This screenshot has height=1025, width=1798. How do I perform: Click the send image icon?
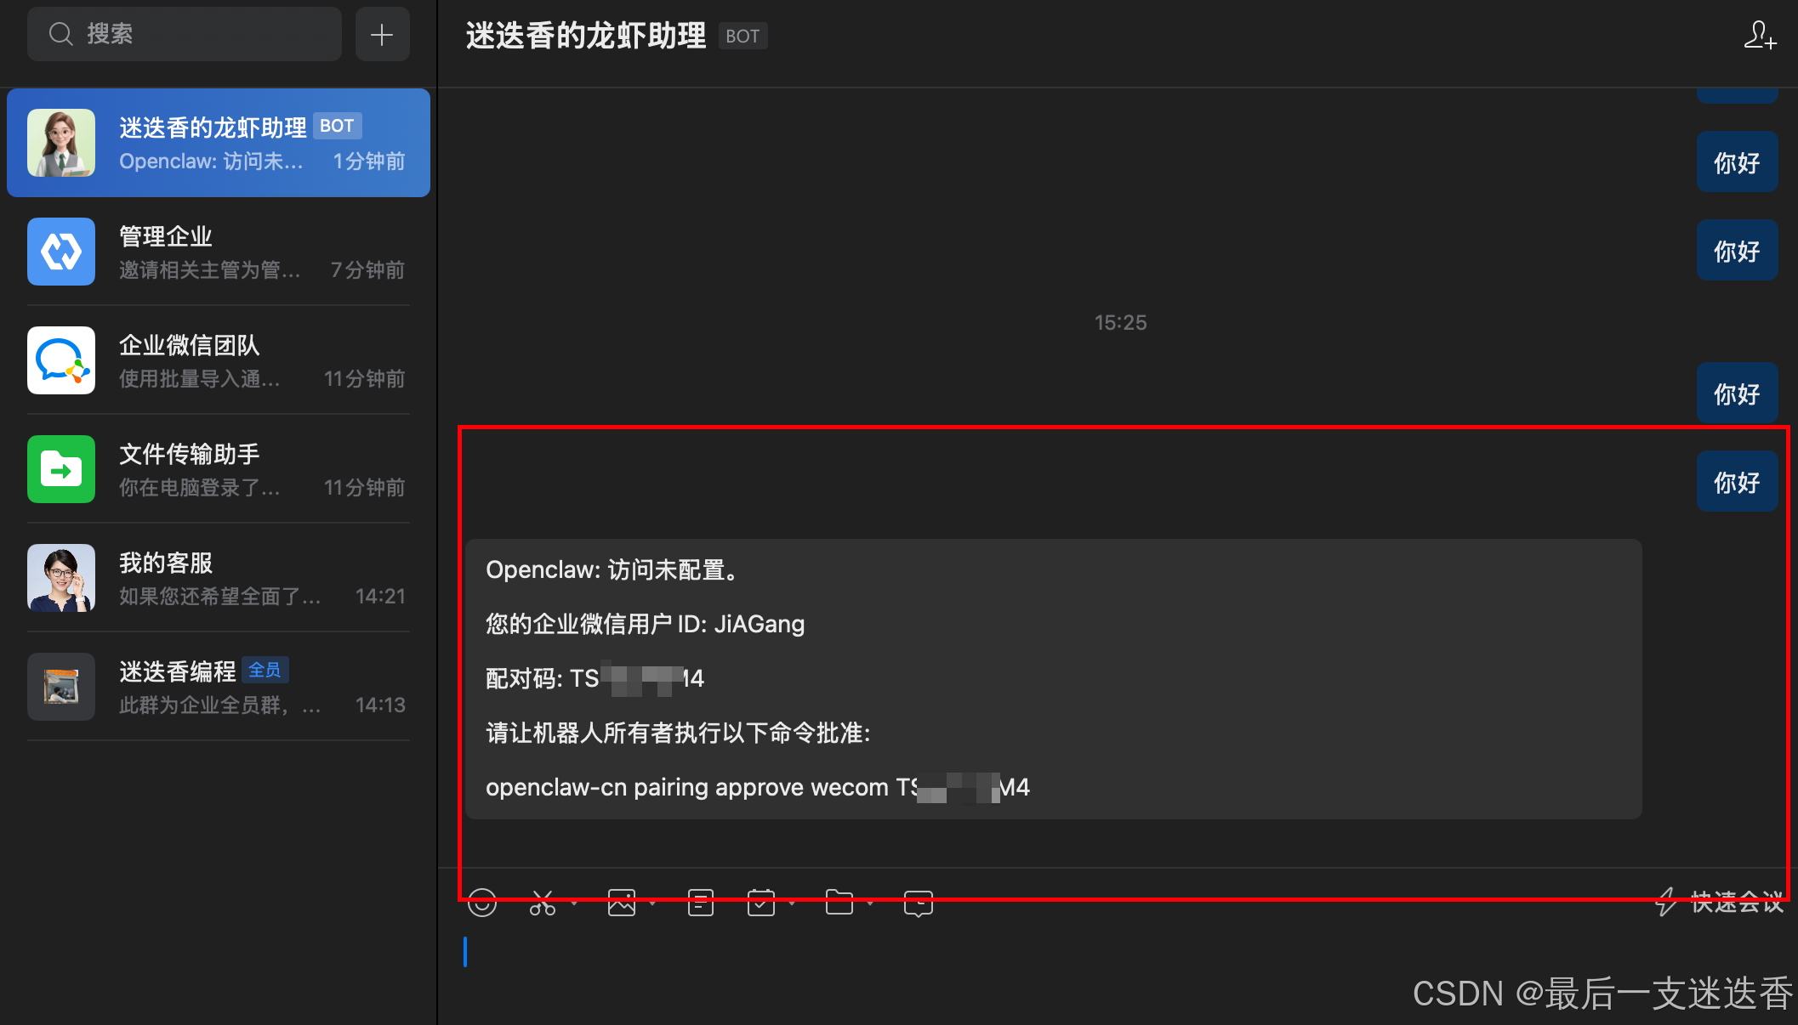point(622,903)
